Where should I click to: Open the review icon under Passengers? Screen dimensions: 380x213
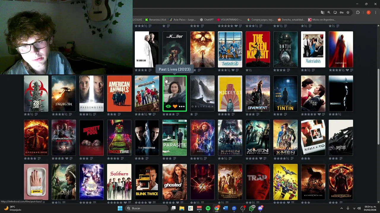[94, 114]
